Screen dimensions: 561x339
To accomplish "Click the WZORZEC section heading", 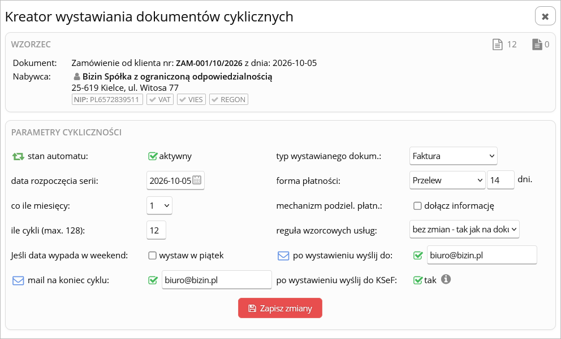I will [x=31, y=45].
